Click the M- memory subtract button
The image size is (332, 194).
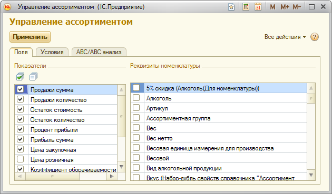[x=297, y=7]
